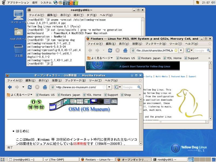
Task: Open the 端末(T) menu in the terminal
Action: [78, 15]
